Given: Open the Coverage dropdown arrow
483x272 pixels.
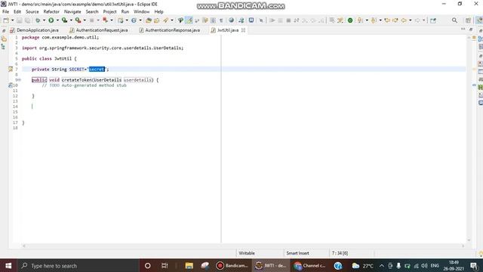Looking at the screenshot, I should (71, 20).
